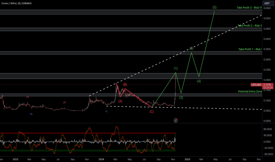Screen dimensions: 275x162
Task: Click the red wave (C) label
Action: click(152, 112)
